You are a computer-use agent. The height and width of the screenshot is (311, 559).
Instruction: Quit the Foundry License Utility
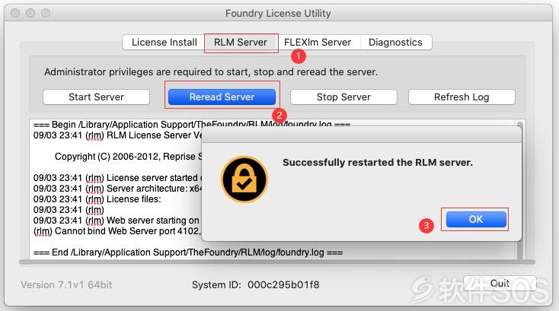pos(500,283)
